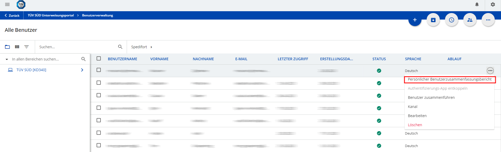Click the notification bell icon
Viewport: 501px width, 152px height.
pos(477,4)
